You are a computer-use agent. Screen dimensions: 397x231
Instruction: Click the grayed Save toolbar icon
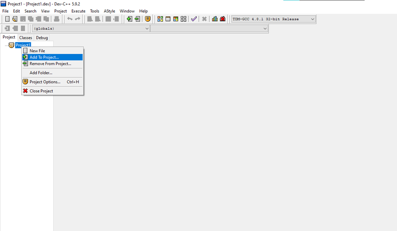pos(23,19)
